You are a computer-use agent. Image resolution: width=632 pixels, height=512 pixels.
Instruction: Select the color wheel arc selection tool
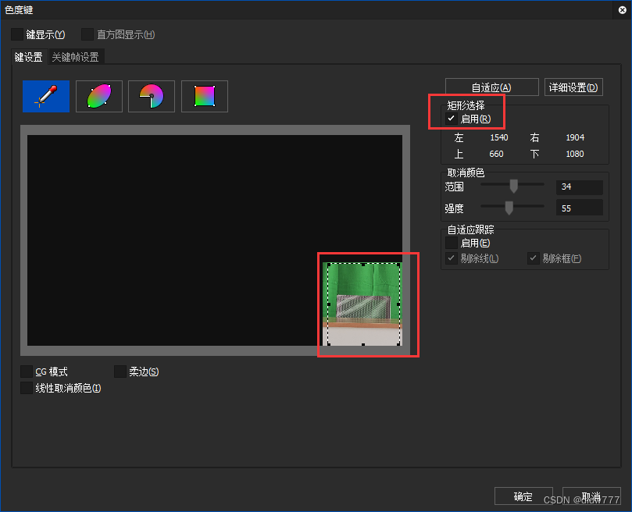151,96
